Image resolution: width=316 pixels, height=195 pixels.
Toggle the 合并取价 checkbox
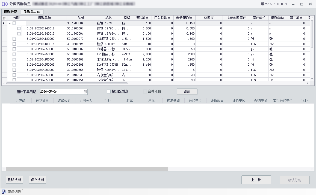[x=145, y=92]
